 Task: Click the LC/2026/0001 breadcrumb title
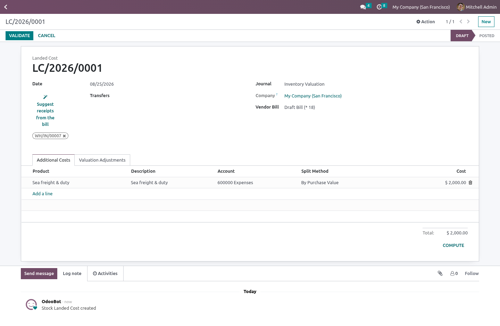(x=25, y=22)
